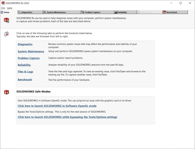Click the 'Capture and/or report problems.' description

(x=66, y=58)
